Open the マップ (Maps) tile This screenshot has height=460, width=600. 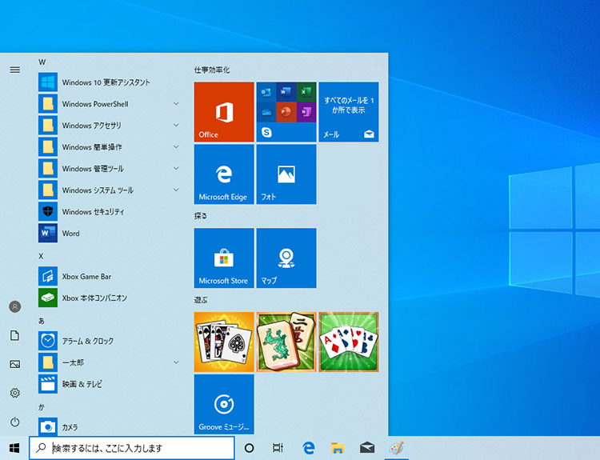pos(286,258)
